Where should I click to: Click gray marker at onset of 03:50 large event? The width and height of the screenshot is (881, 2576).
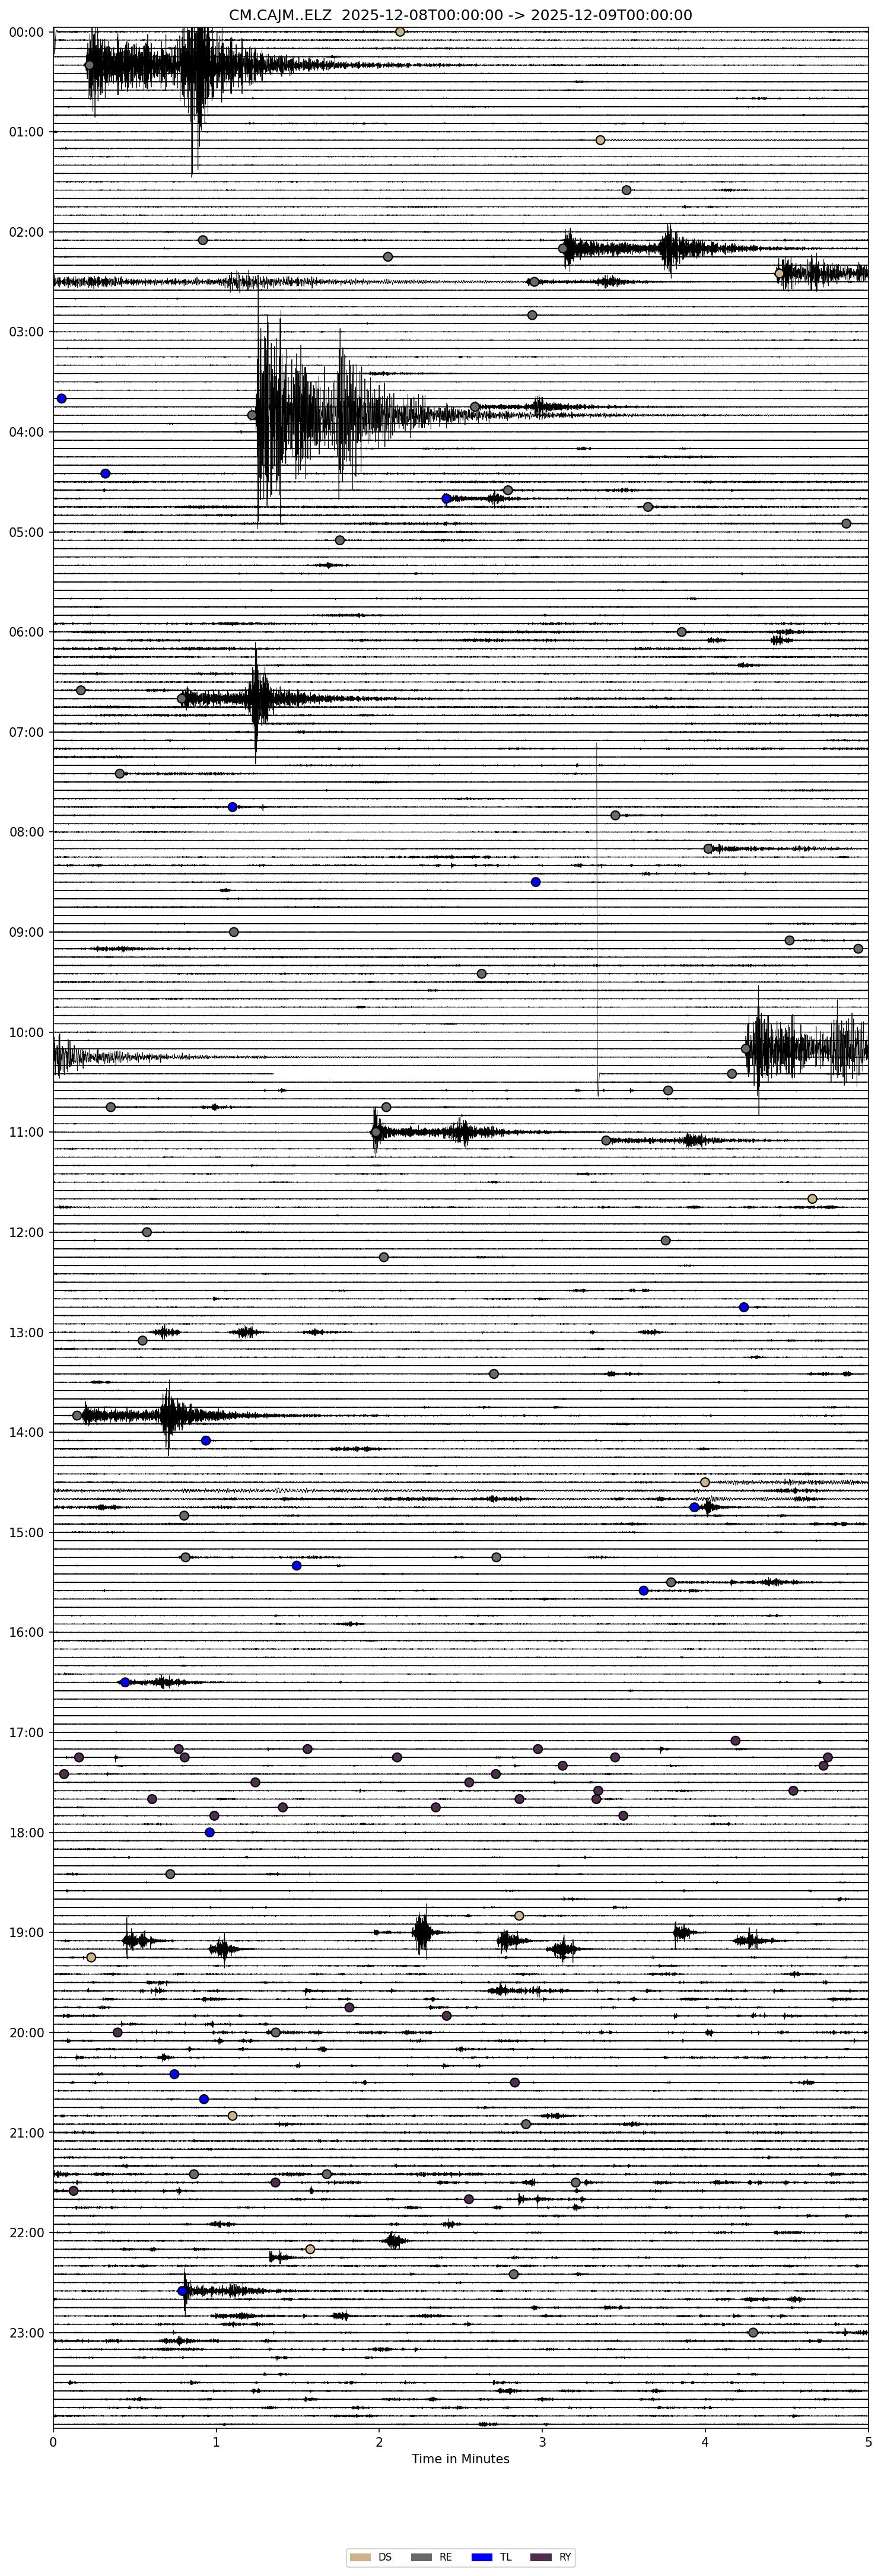[252, 415]
